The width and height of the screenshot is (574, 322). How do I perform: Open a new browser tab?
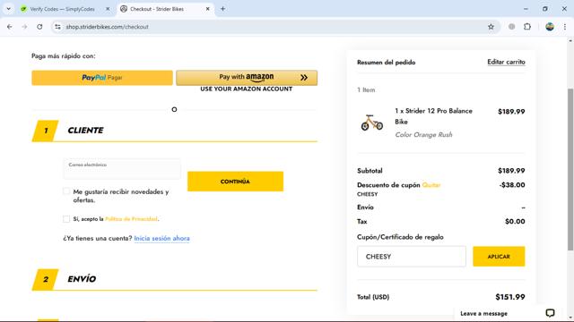click(x=222, y=9)
